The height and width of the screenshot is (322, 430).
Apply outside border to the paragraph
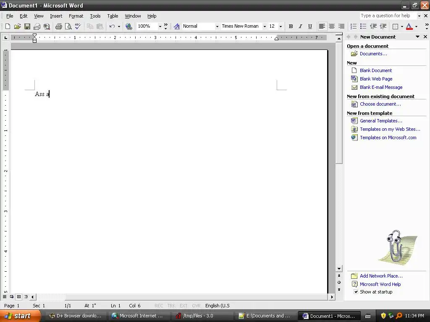point(395,26)
